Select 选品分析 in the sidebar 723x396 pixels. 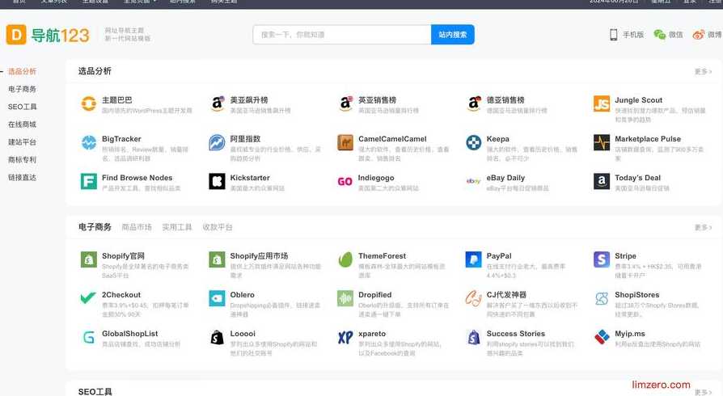(x=22, y=71)
